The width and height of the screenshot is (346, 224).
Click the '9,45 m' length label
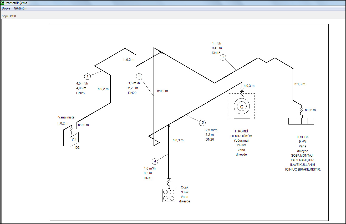click(x=217, y=48)
